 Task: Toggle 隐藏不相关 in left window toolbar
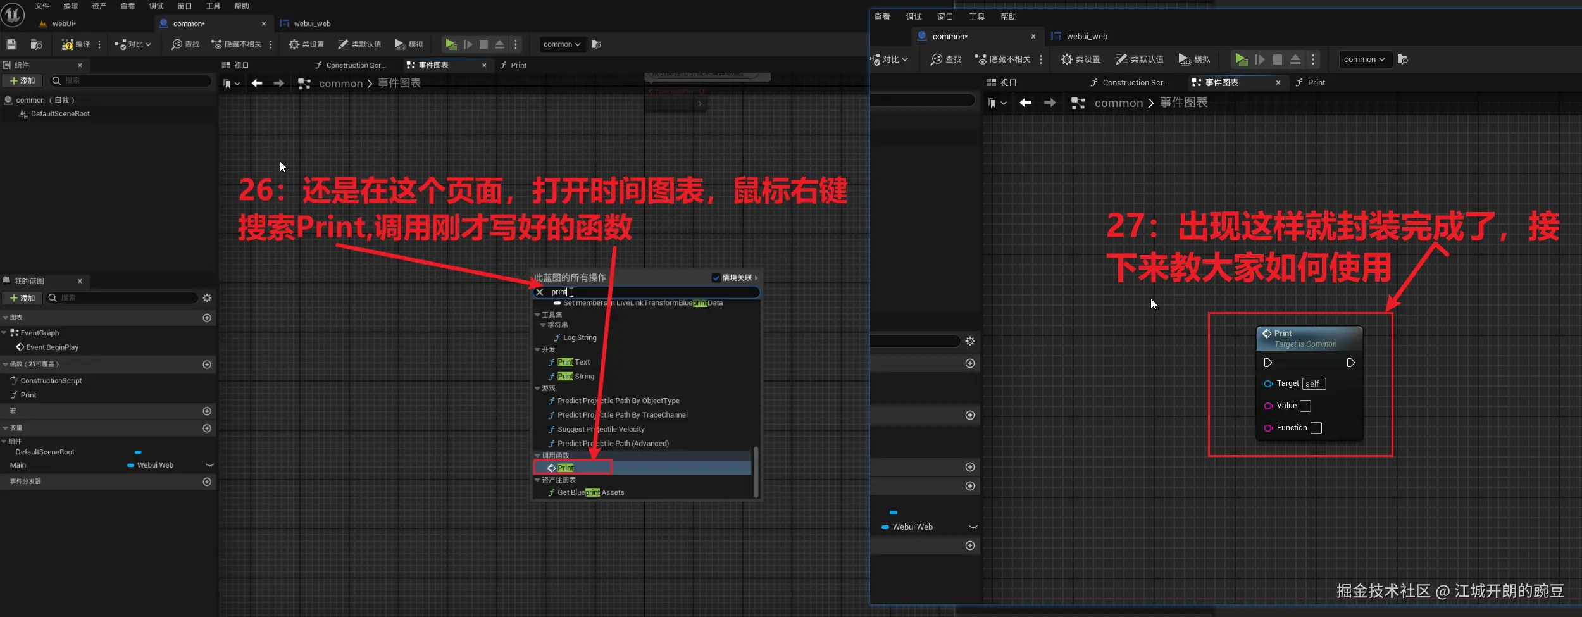[236, 44]
